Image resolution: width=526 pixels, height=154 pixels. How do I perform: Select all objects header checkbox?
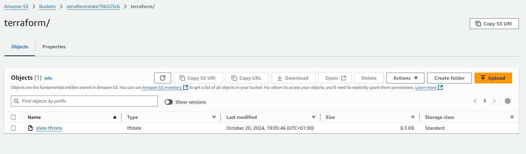pyautogui.click(x=13, y=117)
